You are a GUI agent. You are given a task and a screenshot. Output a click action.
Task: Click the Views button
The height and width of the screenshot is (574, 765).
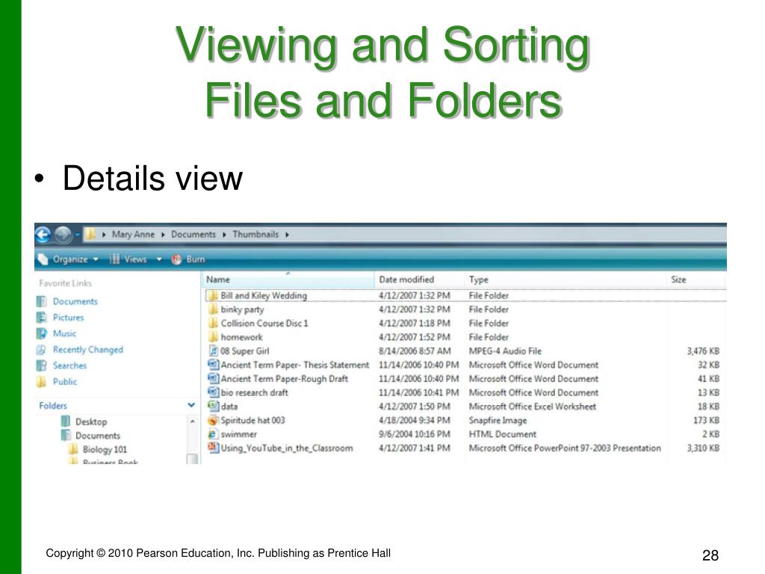tap(128, 259)
